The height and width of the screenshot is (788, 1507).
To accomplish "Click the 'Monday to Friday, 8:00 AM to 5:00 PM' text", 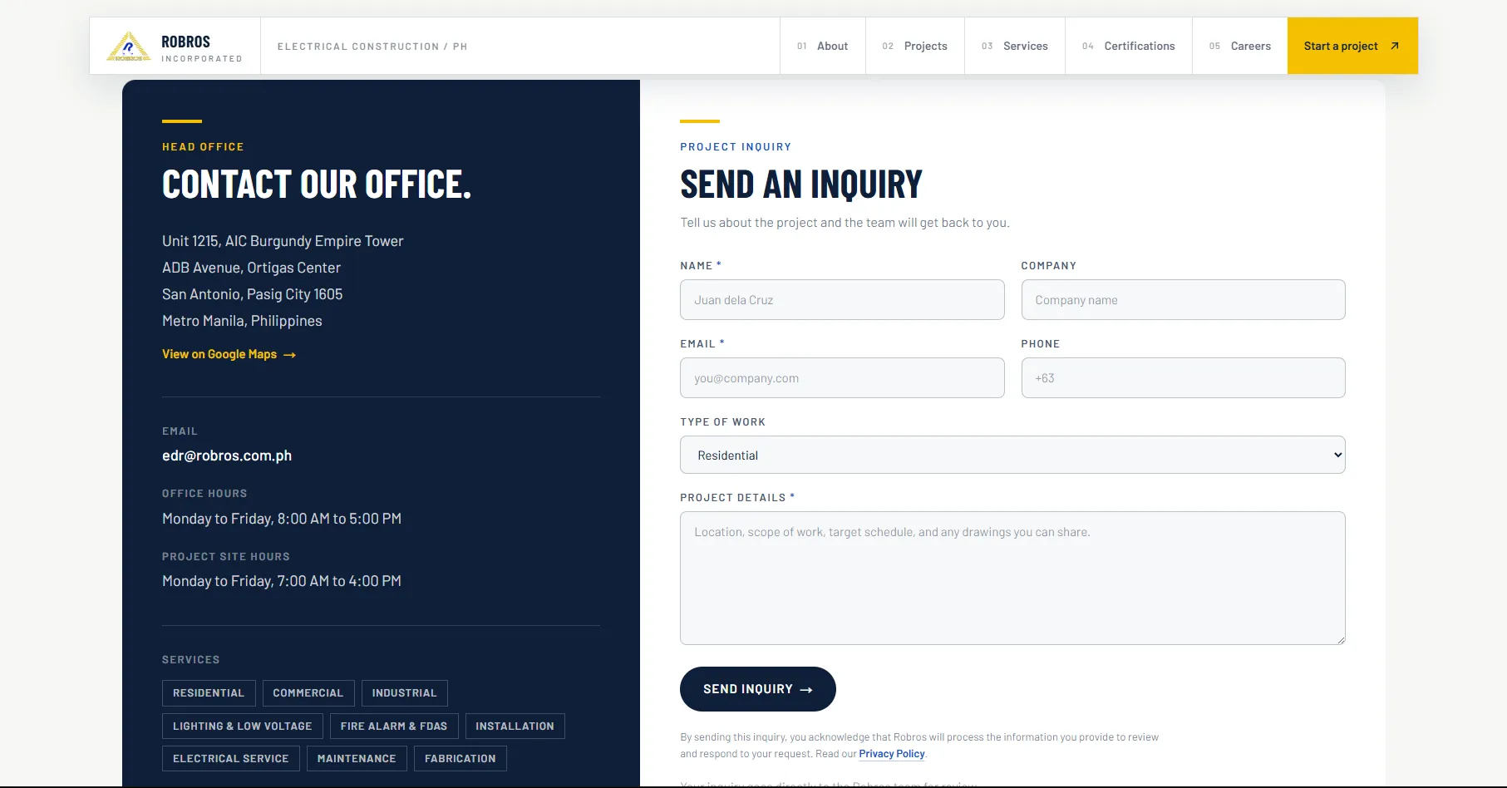I will tap(282, 519).
